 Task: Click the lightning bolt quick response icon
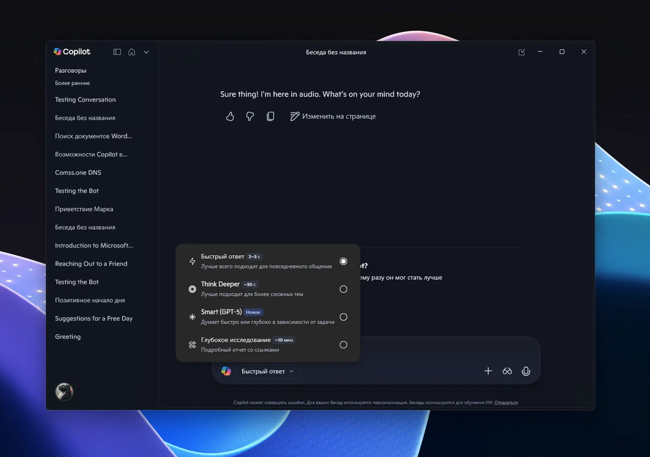pyautogui.click(x=192, y=261)
